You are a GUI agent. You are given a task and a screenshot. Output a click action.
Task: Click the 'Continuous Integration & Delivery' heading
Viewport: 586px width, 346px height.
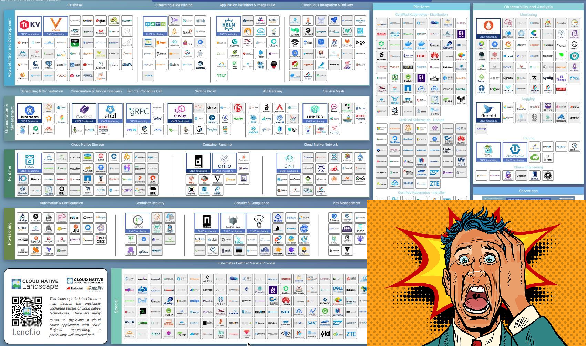coord(327,5)
